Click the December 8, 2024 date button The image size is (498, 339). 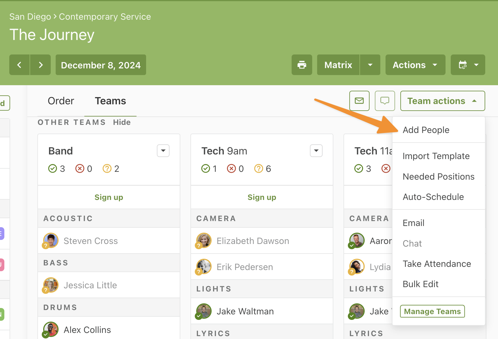[x=101, y=65]
